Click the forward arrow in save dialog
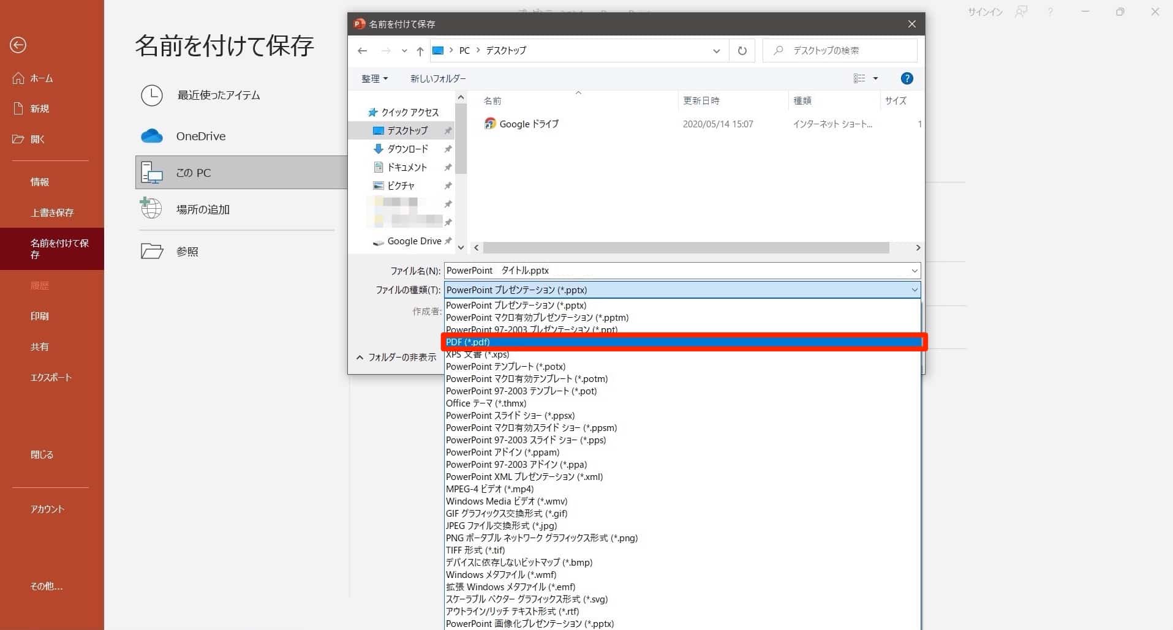This screenshot has width=1173, height=630. tap(386, 51)
